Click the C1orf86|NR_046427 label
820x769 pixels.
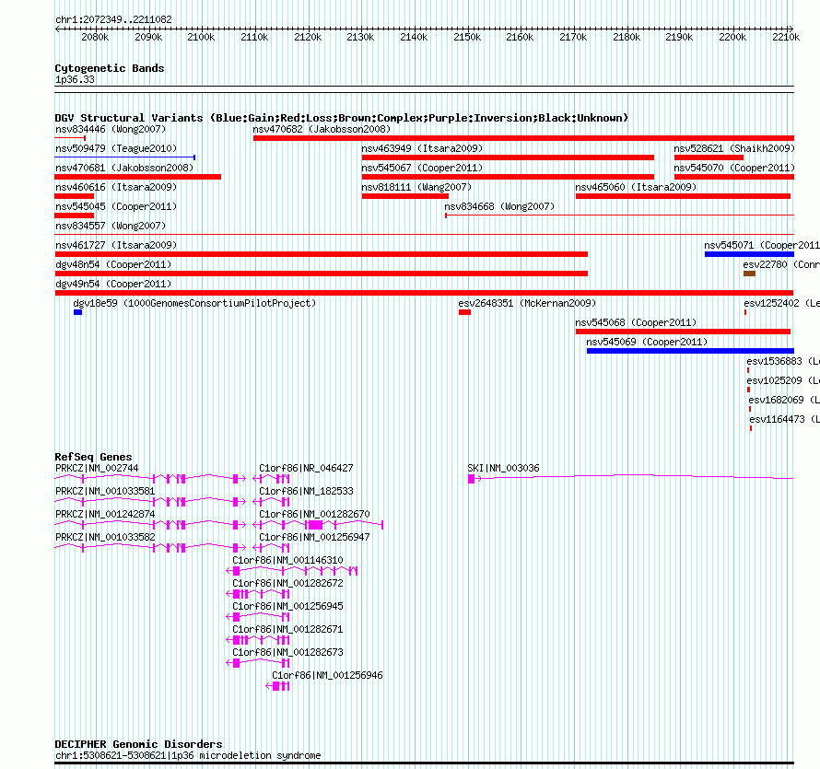(307, 468)
